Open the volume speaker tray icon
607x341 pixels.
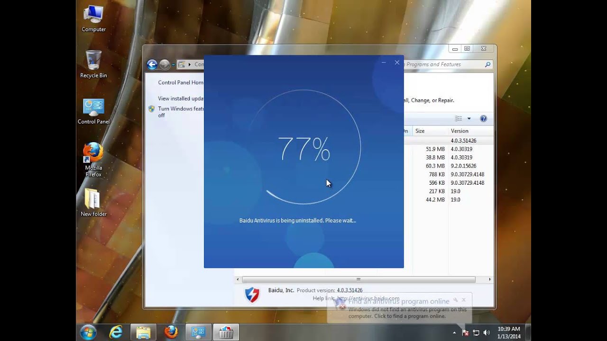click(486, 333)
